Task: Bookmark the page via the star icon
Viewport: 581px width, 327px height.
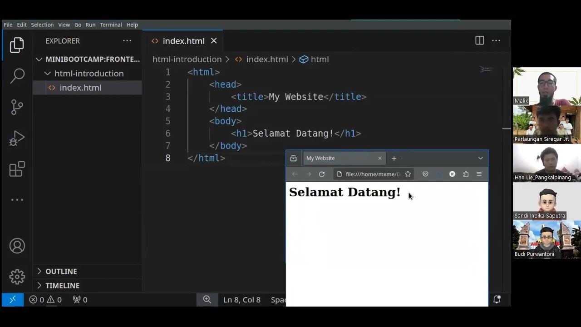Action: (408, 174)
